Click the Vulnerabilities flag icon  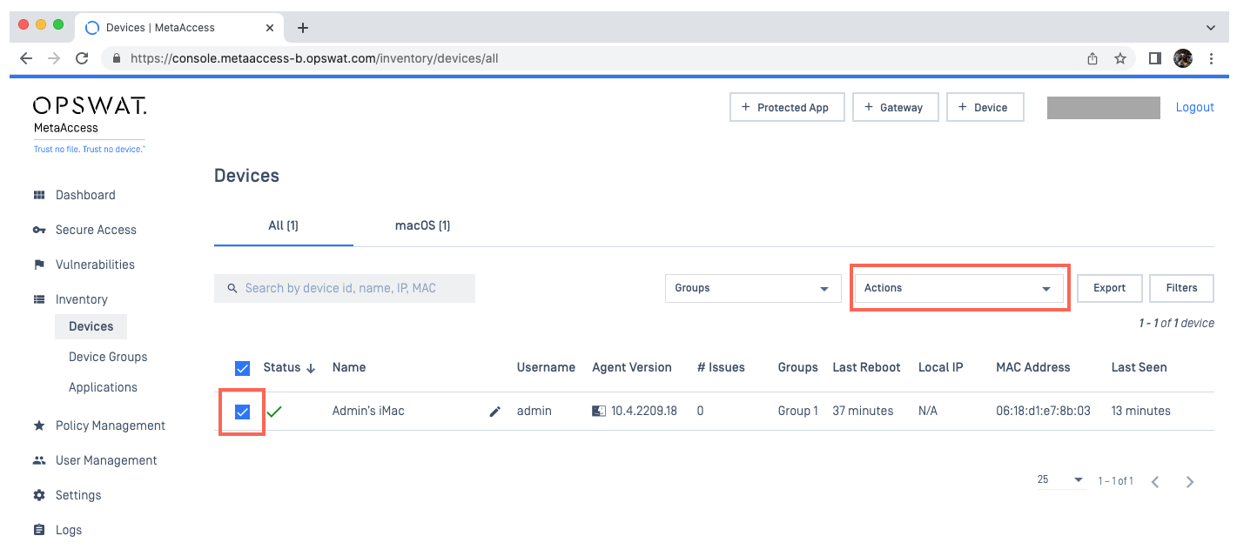pyautogui.click(x=39, y=265)
